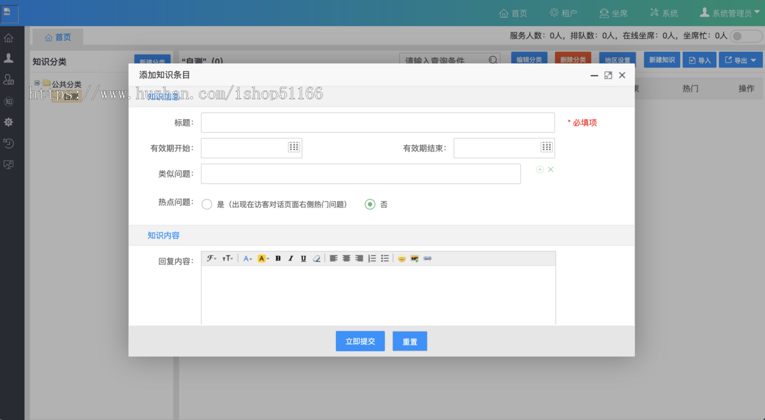The height and width of the screenshot is (420, 765).
Task: Click the 类似问题 input field
Action: click(361, 173)
